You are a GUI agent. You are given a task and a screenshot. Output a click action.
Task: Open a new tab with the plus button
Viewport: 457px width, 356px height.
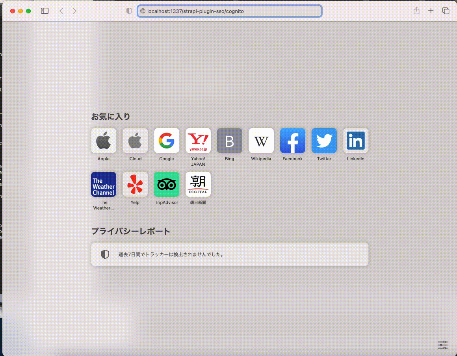click(x=431, y=11)
